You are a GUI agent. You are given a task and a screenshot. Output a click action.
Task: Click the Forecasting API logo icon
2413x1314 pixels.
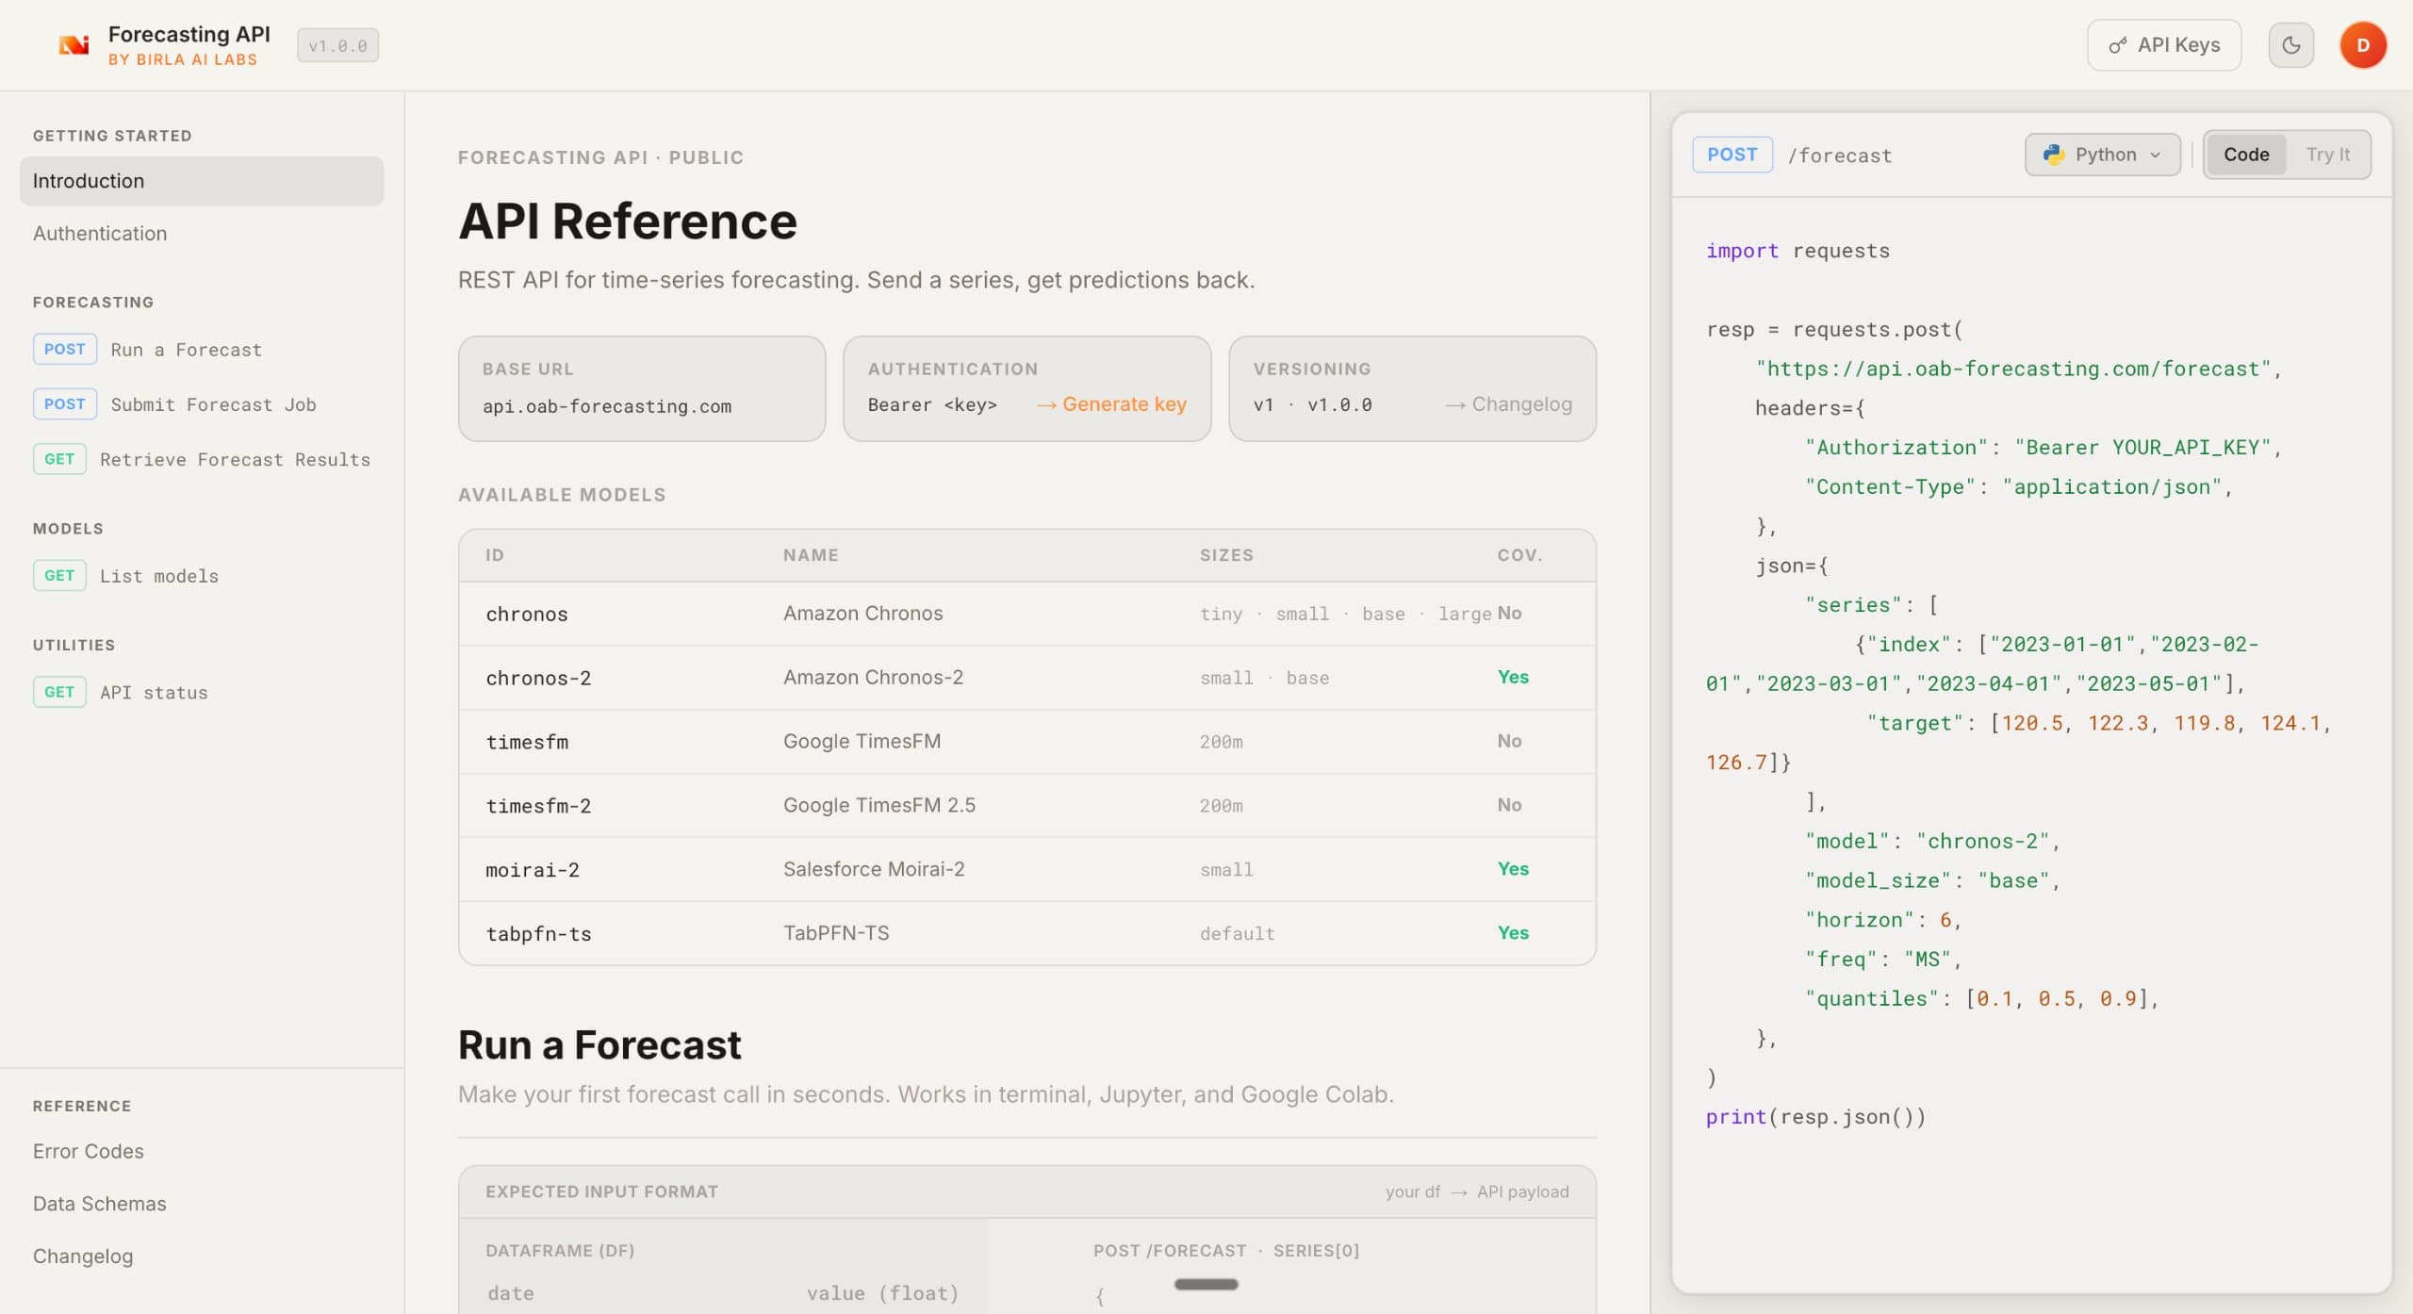point(74,45)
